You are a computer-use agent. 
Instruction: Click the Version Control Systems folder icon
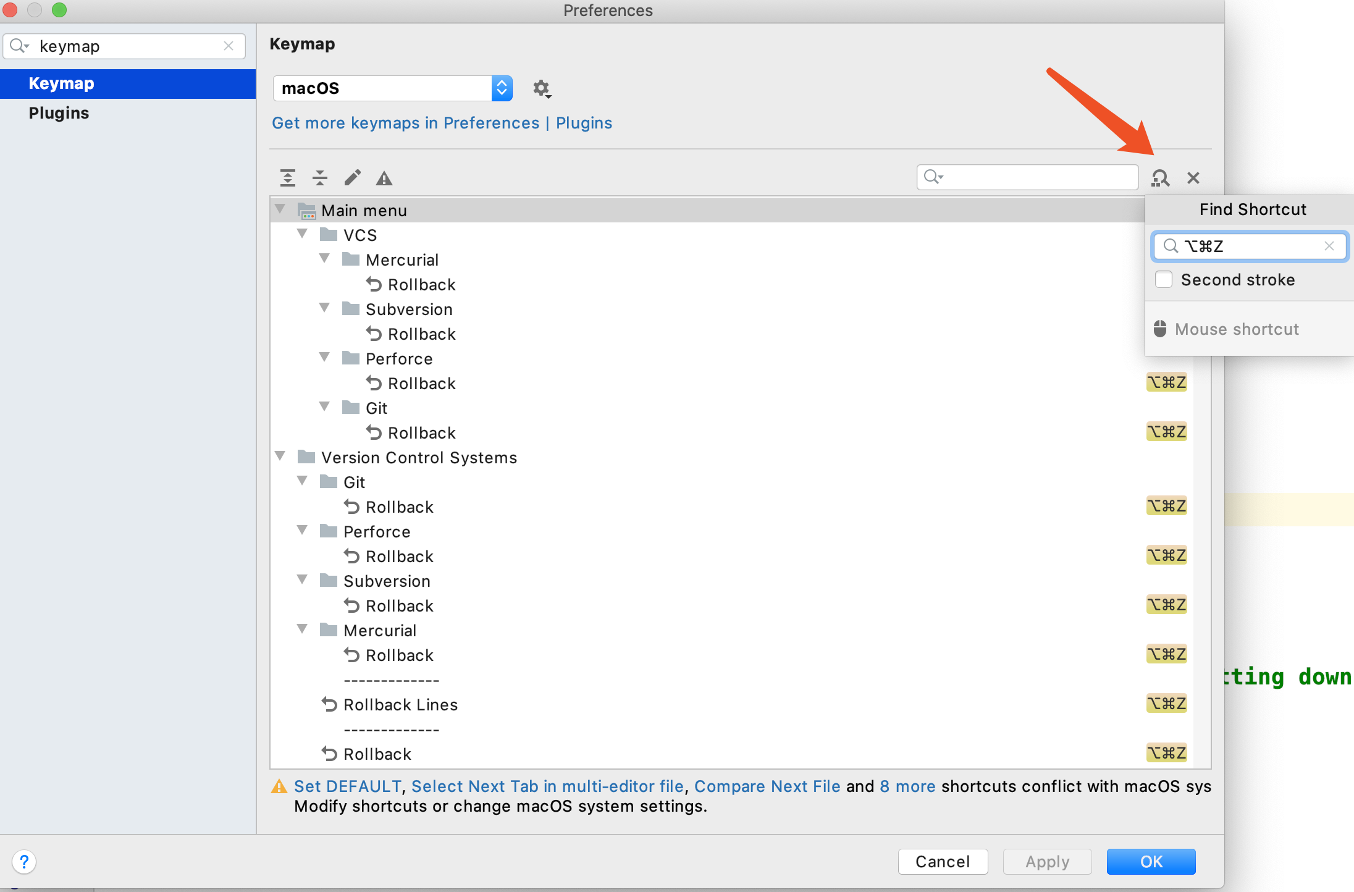[x=307, y=457]
